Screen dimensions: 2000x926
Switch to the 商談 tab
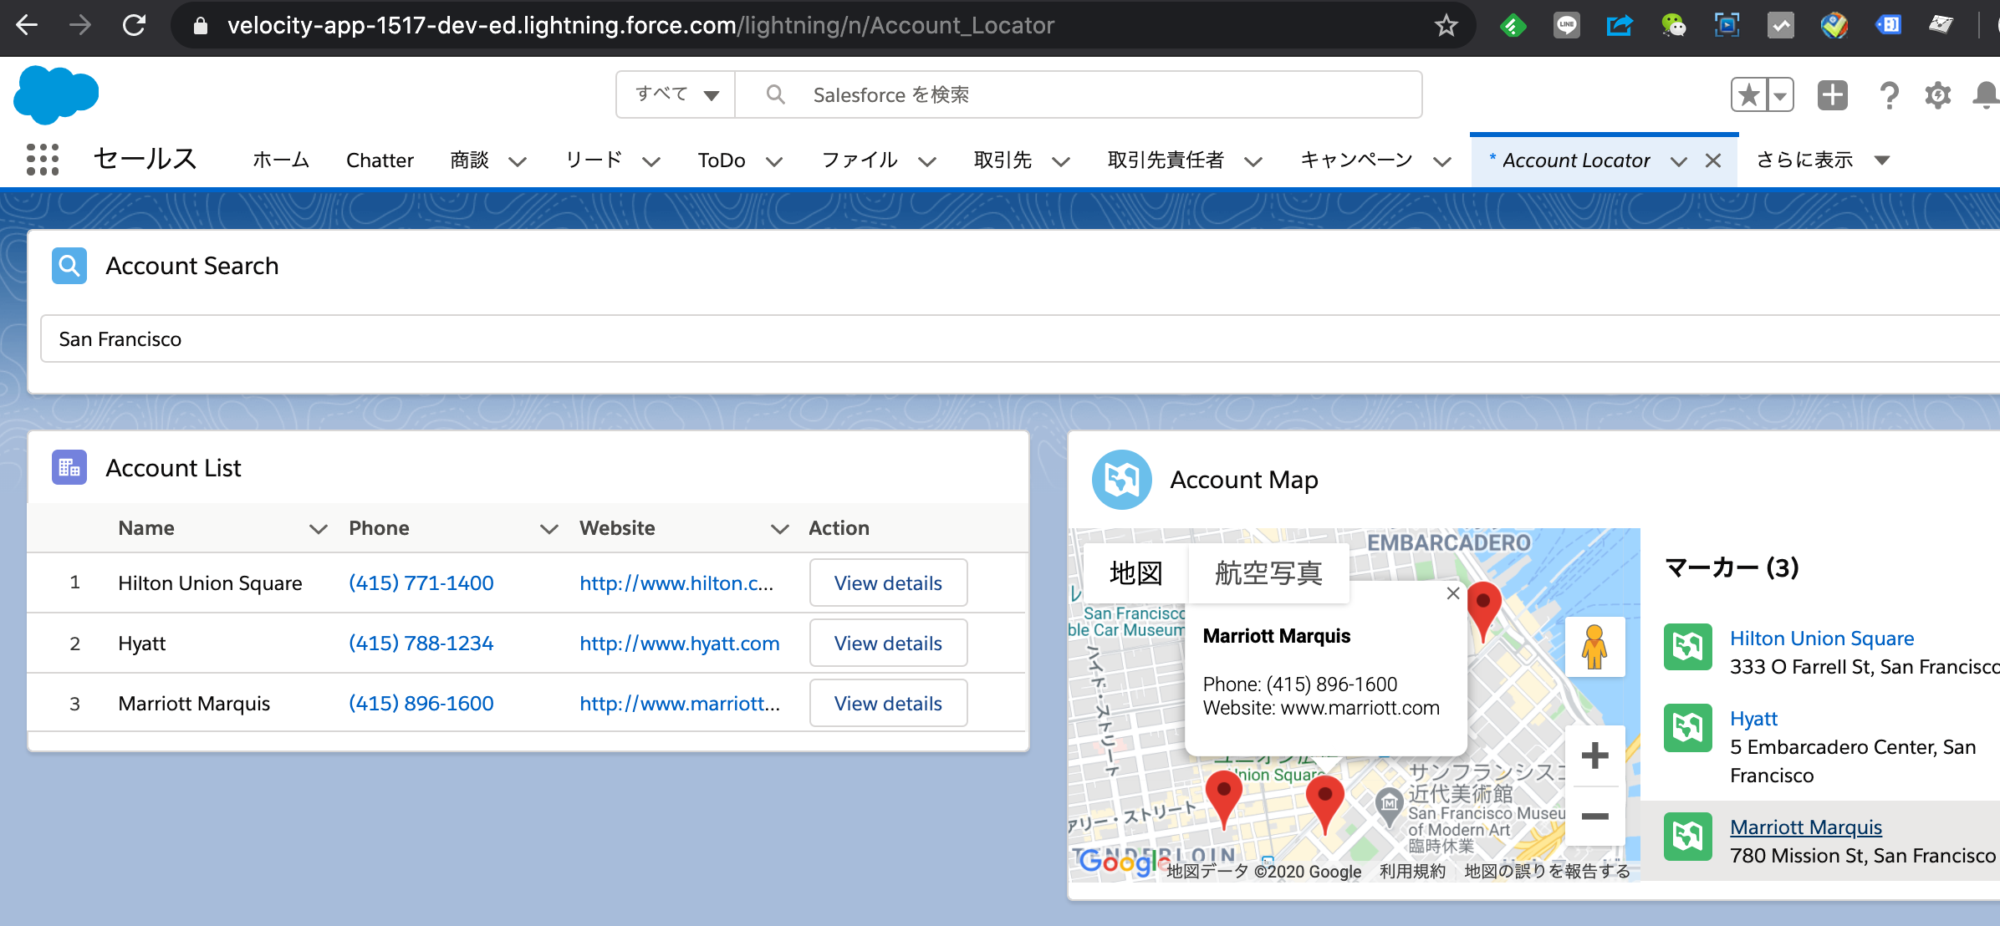pyautogui.click(x=470, y=160)
